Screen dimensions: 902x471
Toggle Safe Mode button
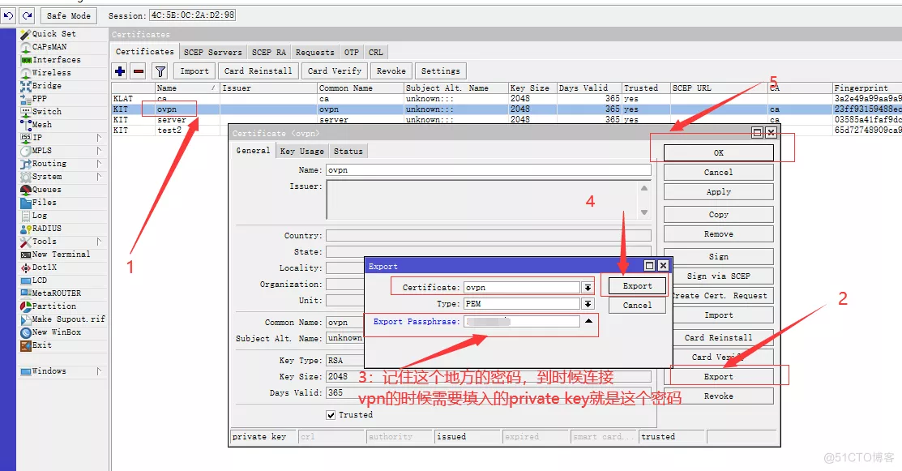click(69, 15)
